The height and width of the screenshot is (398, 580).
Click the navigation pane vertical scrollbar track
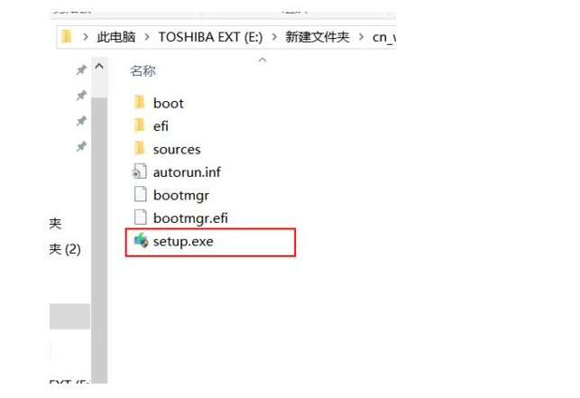click(99, 226)
